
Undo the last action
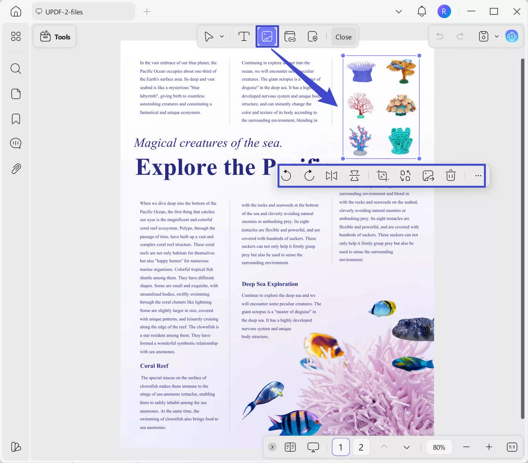pos(440,36)
